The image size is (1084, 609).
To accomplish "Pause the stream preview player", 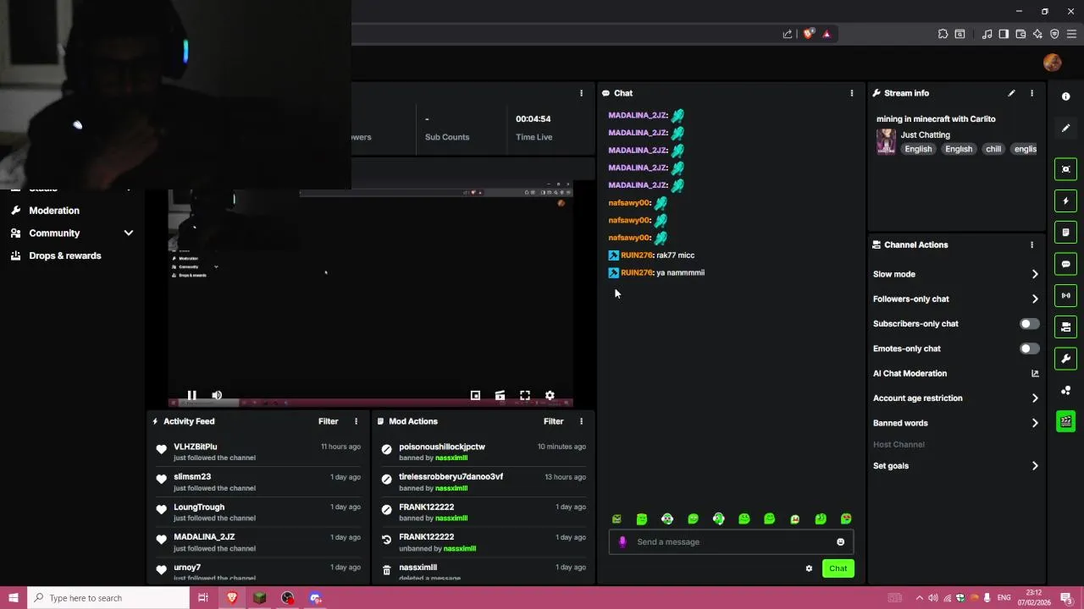I will (x=191, y=395).
